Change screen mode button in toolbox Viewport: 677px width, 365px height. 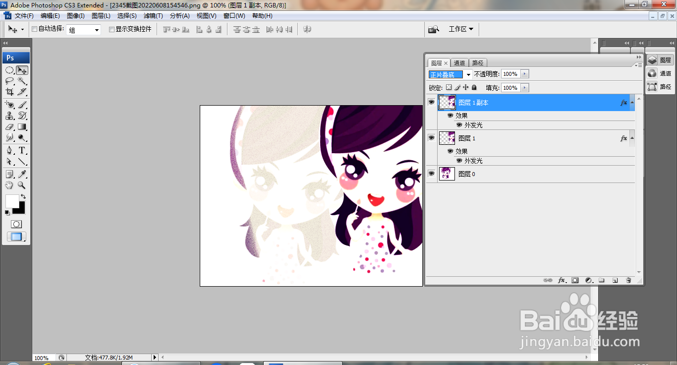[x=16, y=237]
